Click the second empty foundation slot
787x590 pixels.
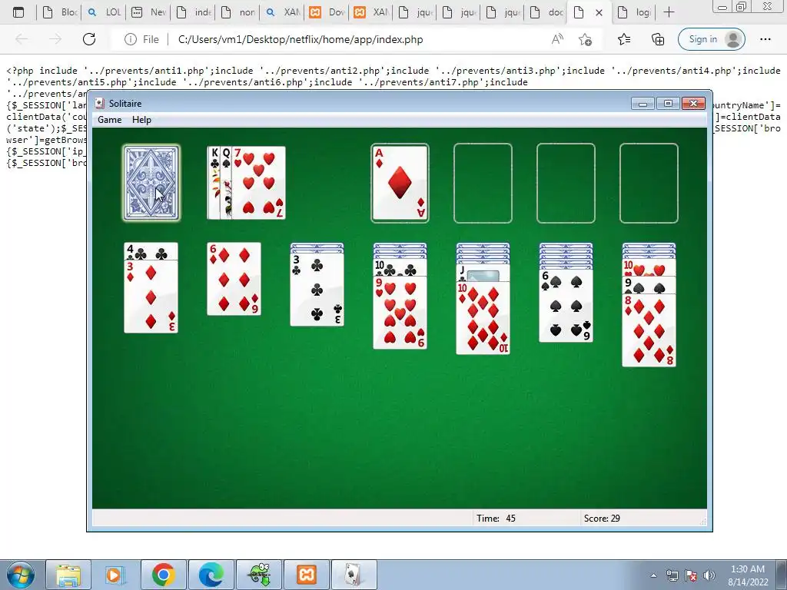tap(483, 183)
